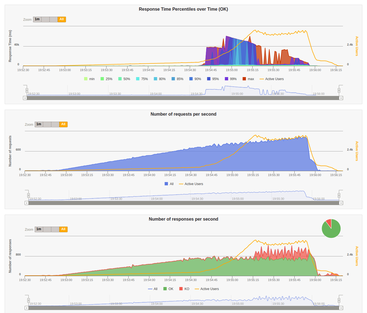Screen dimensions: 367x313
Task: Click the 'Number of requests per second' title
Action: 183,114
